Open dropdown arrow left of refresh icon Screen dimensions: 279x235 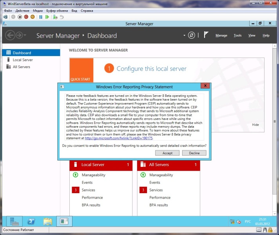point(184,36)
